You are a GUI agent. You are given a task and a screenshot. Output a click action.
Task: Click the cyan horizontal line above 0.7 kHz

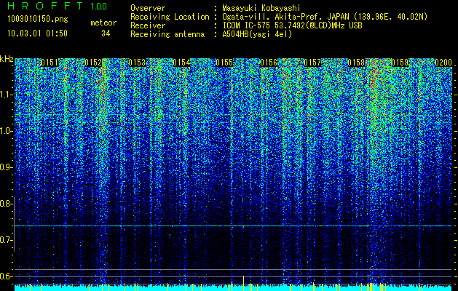[x=233, y=226]
